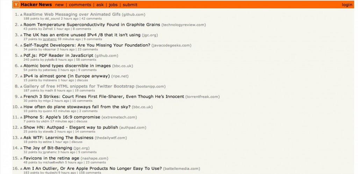Upvote the Gallery of free HTML snippets story

tap(21, 86)
